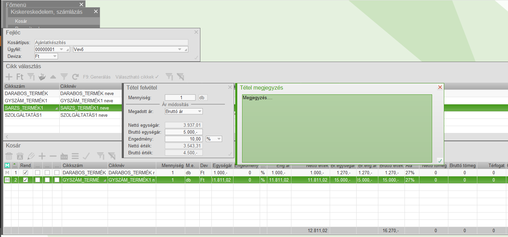Screen dimensions: 508x237
Task: Tick fourth checkbox column in DARABOS_TERMÉK row
Action: pos(57,173)
